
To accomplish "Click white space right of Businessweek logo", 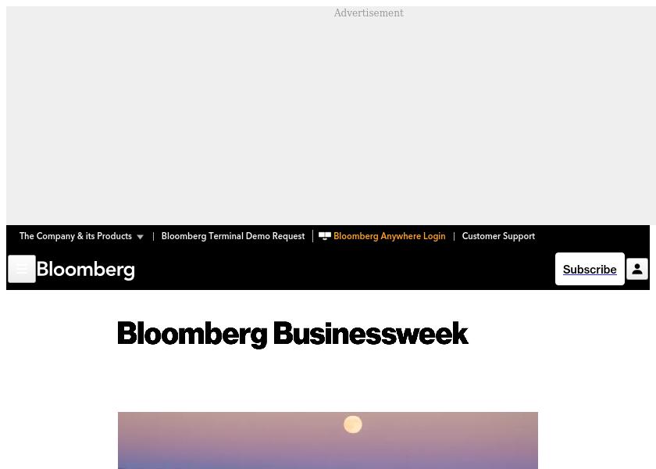I will [562, 335].
